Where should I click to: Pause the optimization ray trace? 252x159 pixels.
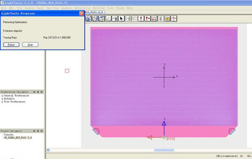point(11,45)
